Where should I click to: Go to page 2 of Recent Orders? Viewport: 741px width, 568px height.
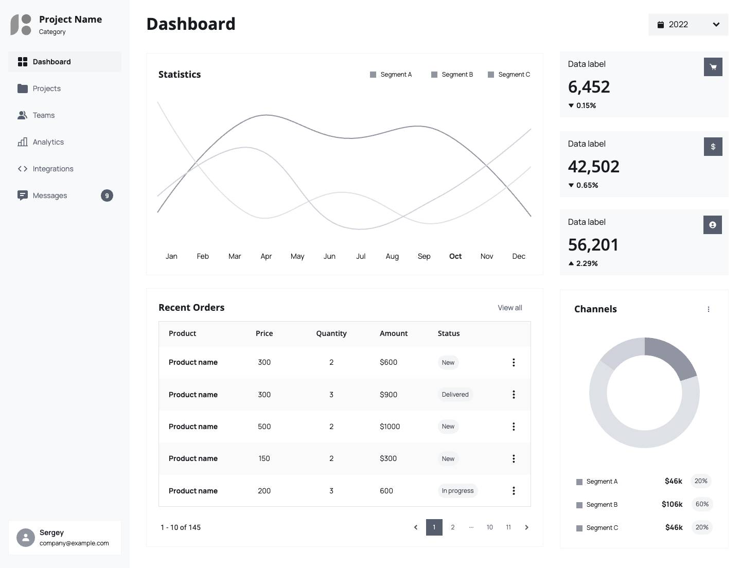pyautogui.click(x=452, y=527)
